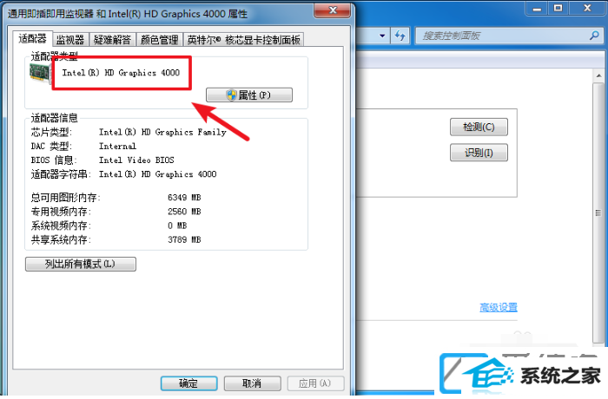
Task: Focus the 搜索控制面板 search field
Action: point(502,36)
